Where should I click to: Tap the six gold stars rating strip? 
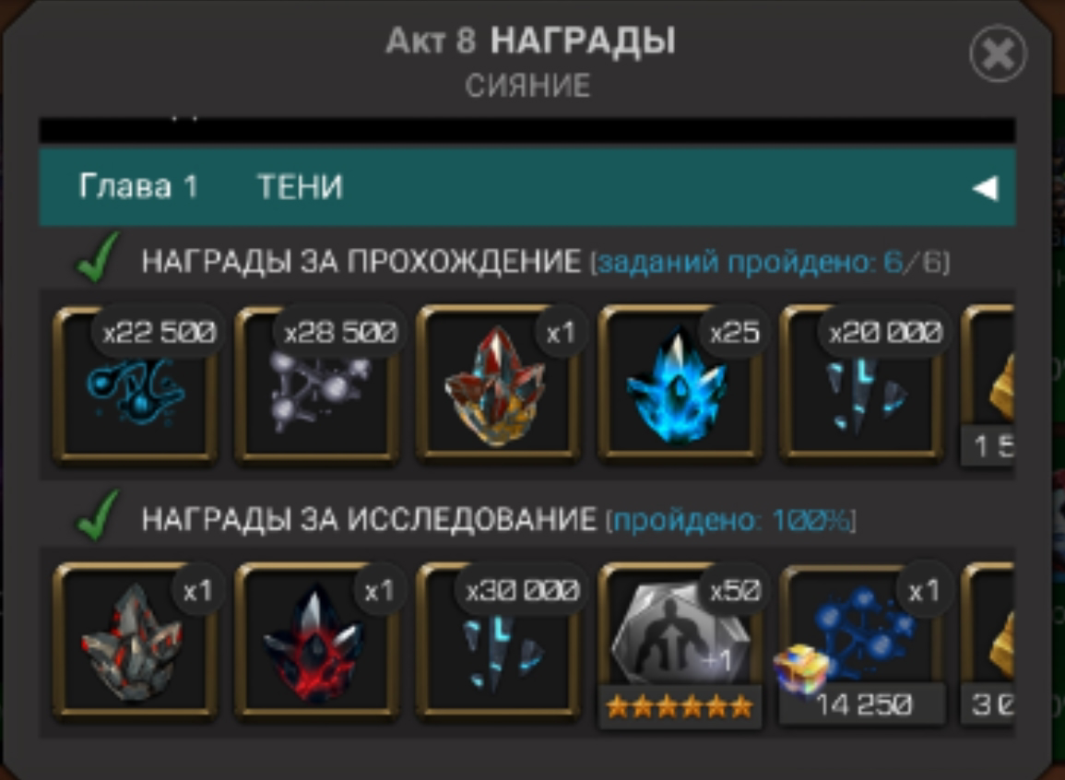680,706
